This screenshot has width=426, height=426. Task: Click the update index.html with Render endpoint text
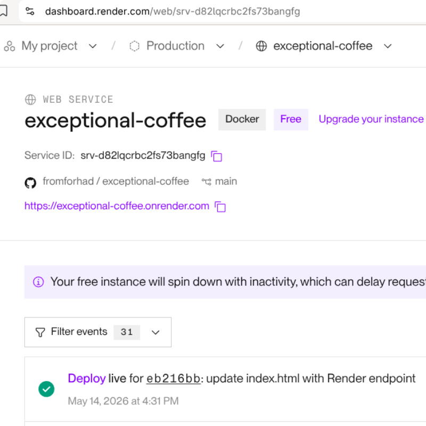(311, 379)
